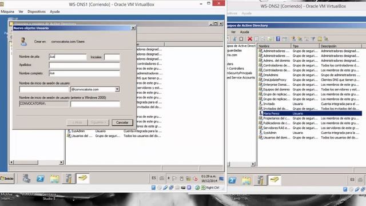
Task: Click the Active Directory taskbar item in WS-DNS1
Action: [x=83, y=179]
